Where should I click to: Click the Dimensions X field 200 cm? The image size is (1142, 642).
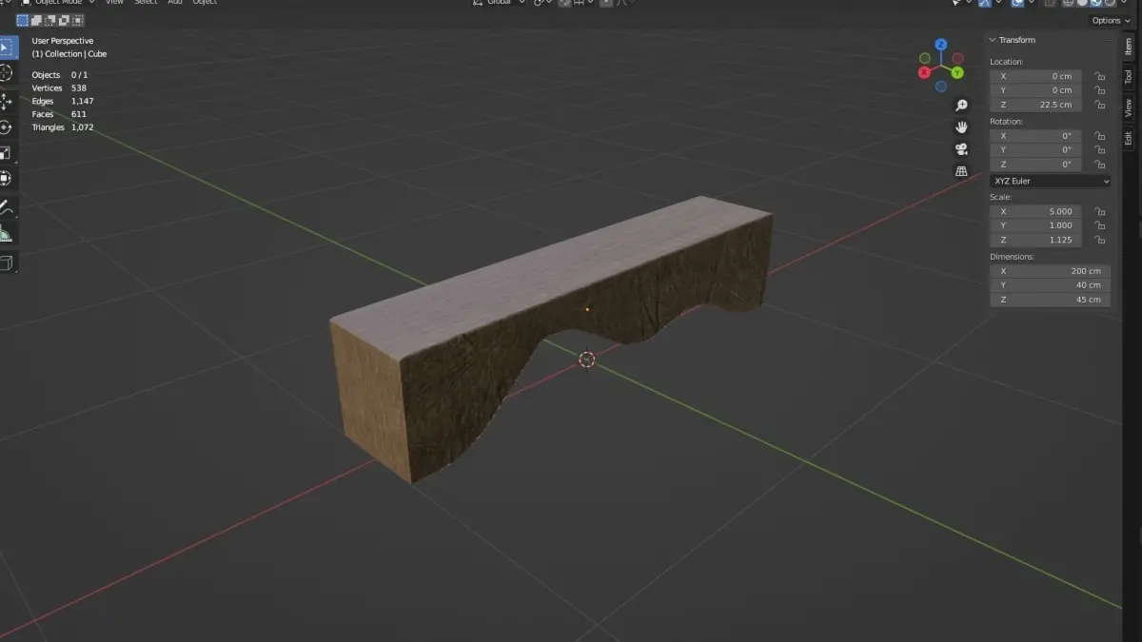tap(1050, 271)
